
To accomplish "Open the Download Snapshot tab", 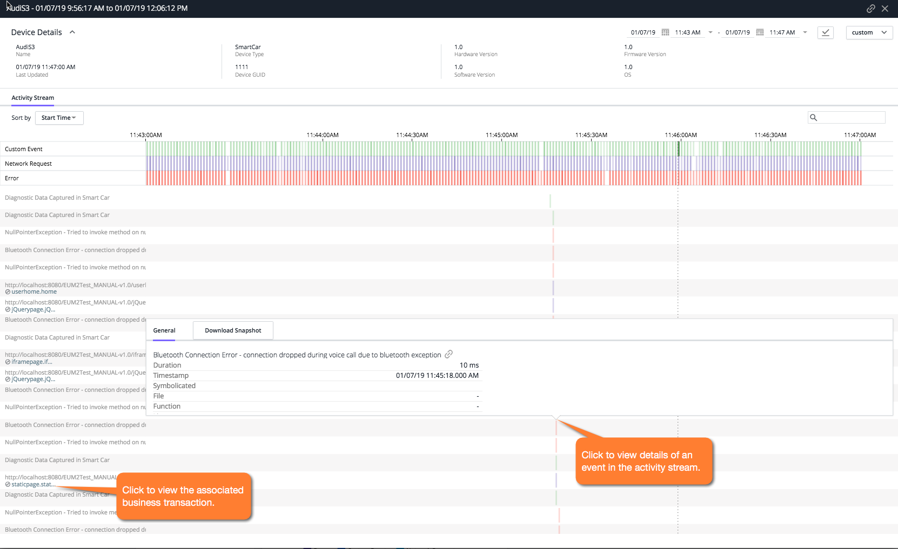I will pos(233,330).
